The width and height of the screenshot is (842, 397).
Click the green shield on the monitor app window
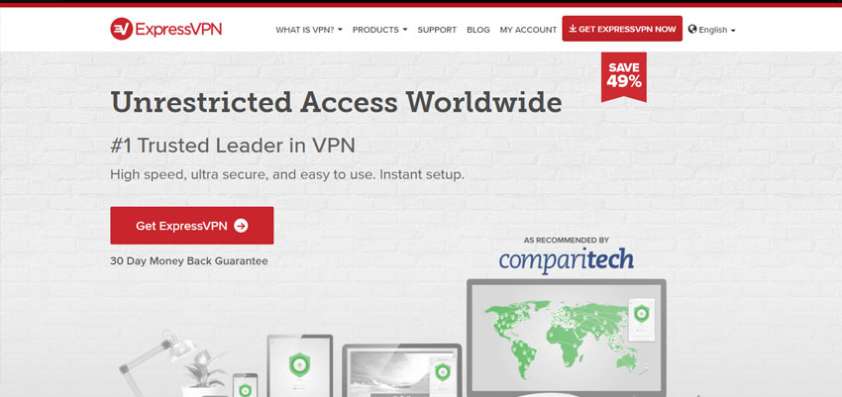tap(641, 313)
